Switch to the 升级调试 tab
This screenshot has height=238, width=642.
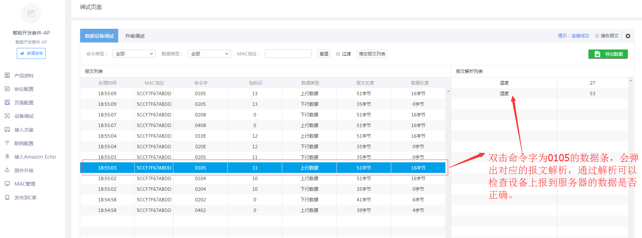pyautogui.click(x=135, y=36)
